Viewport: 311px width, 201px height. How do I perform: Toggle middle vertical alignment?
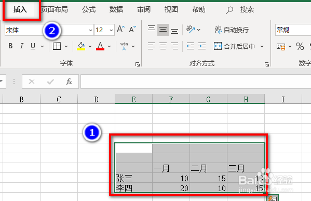point(163,30)
